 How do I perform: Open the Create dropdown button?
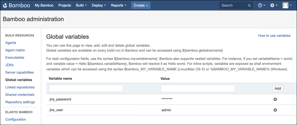[141, 5]
